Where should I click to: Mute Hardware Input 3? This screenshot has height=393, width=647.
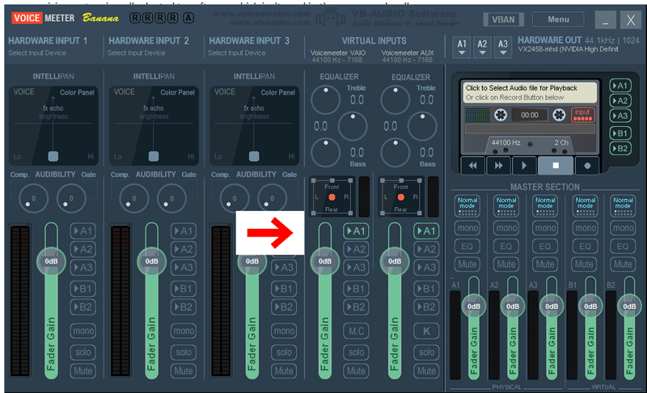tap(284, 370)
